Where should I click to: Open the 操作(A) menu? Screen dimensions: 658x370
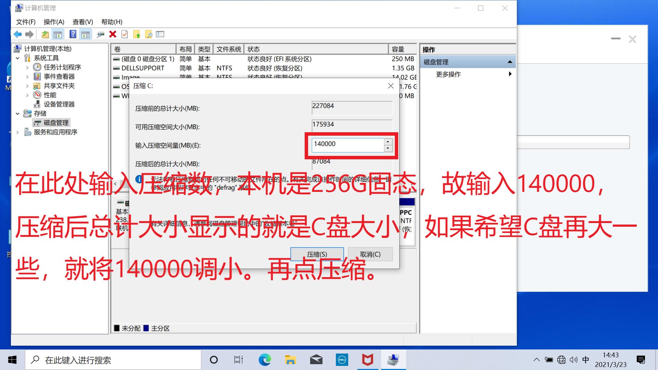(54, 22)
